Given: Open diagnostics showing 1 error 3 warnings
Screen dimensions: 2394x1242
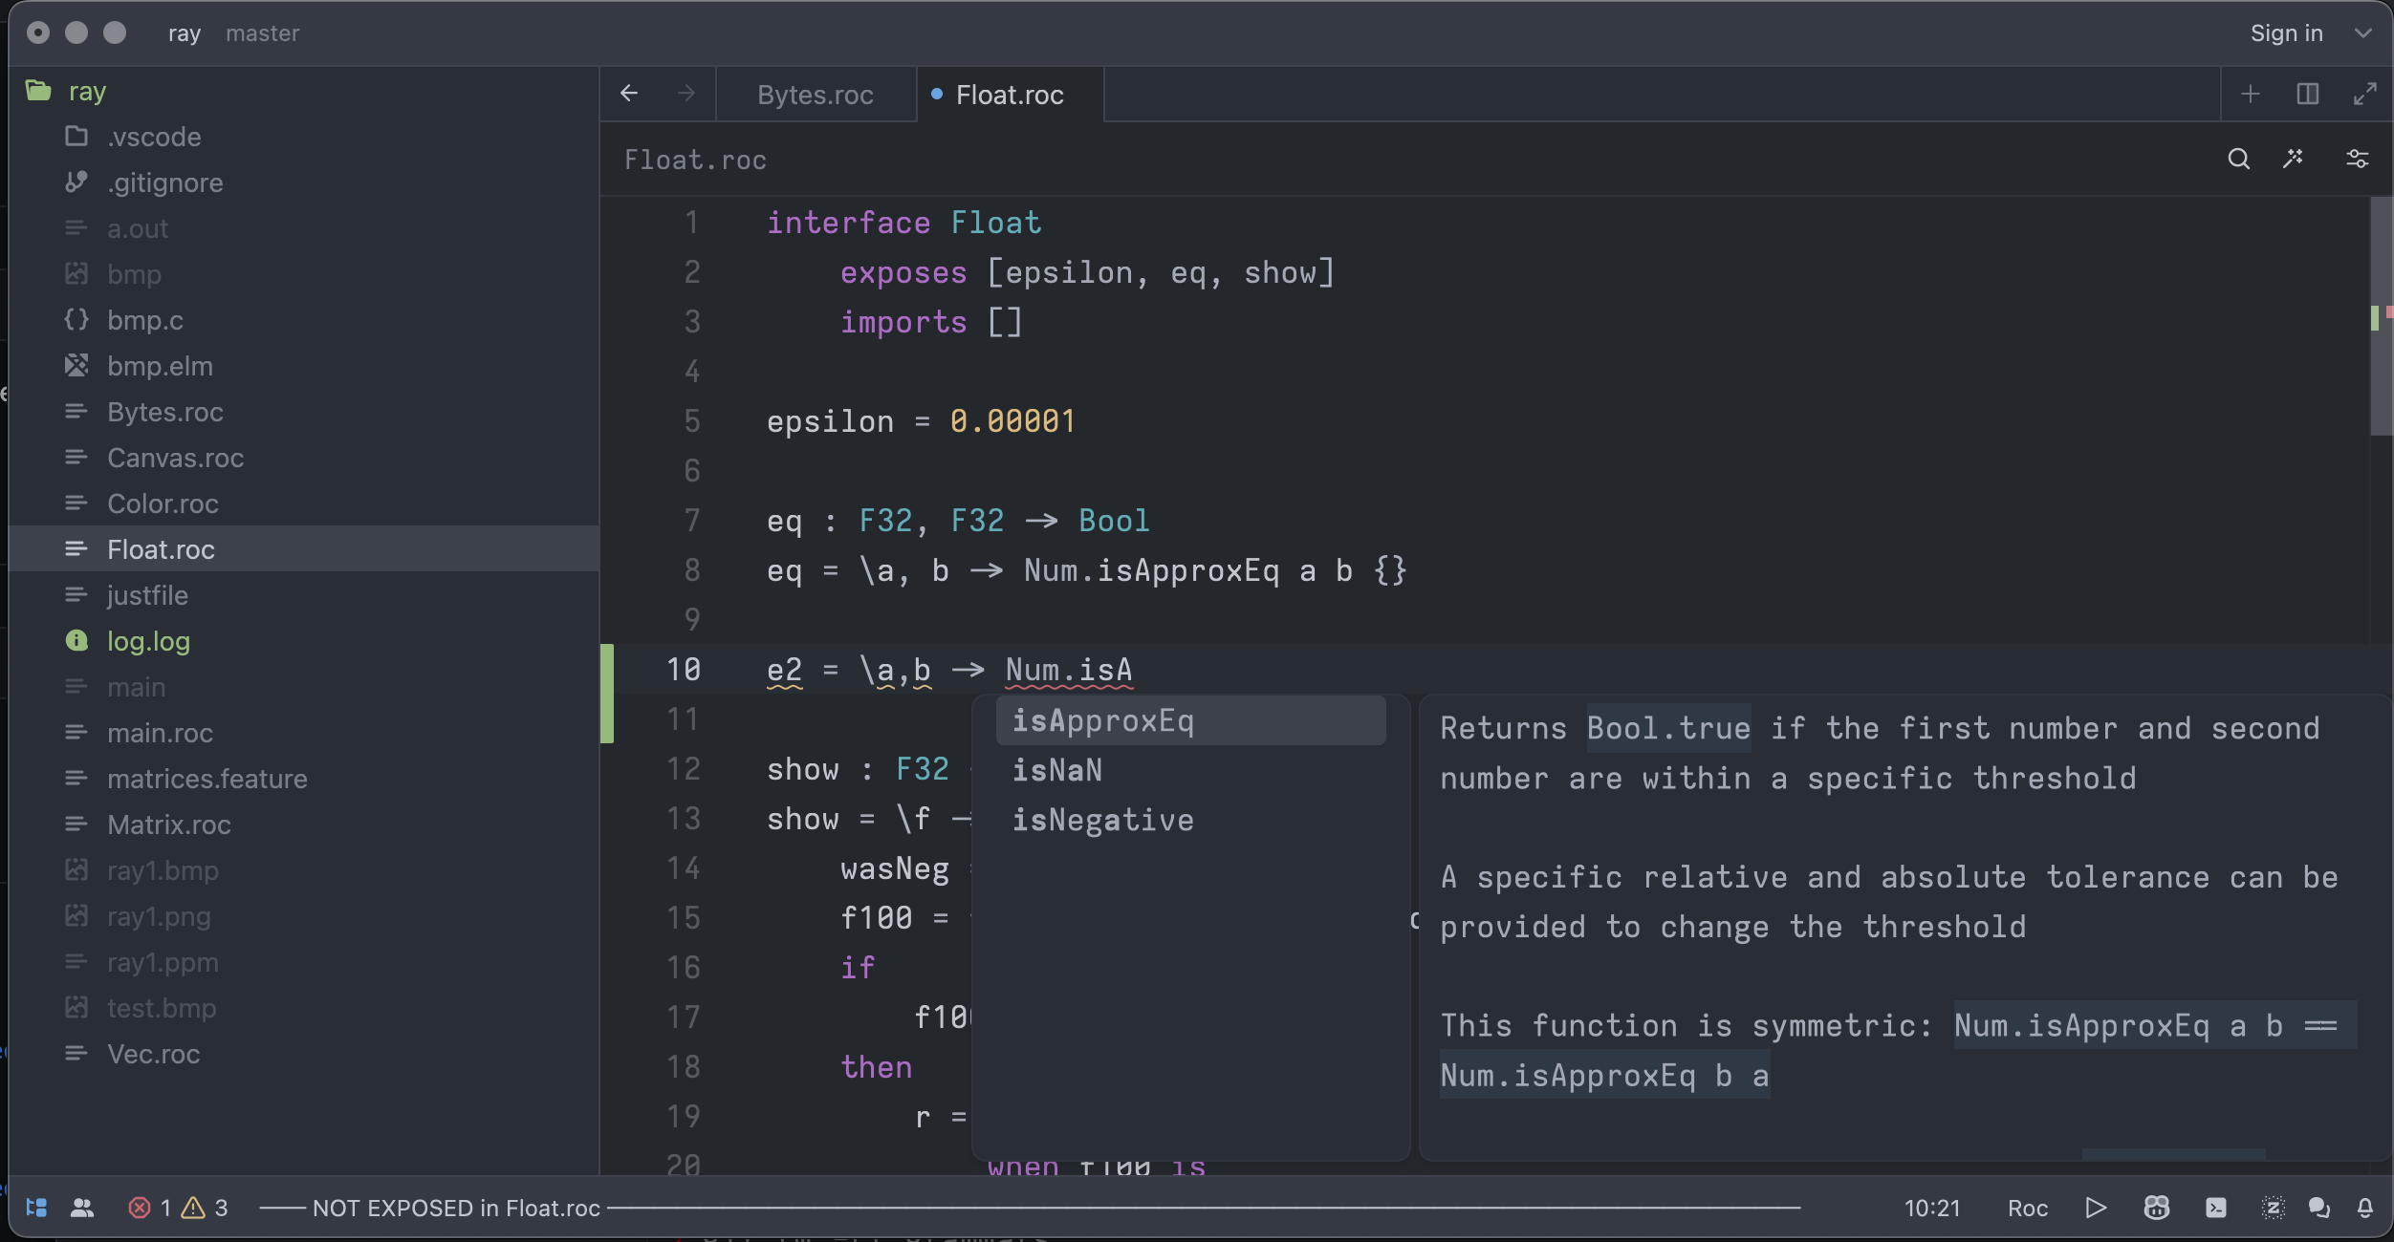Looking at the screenshot, I should 178,1208.
